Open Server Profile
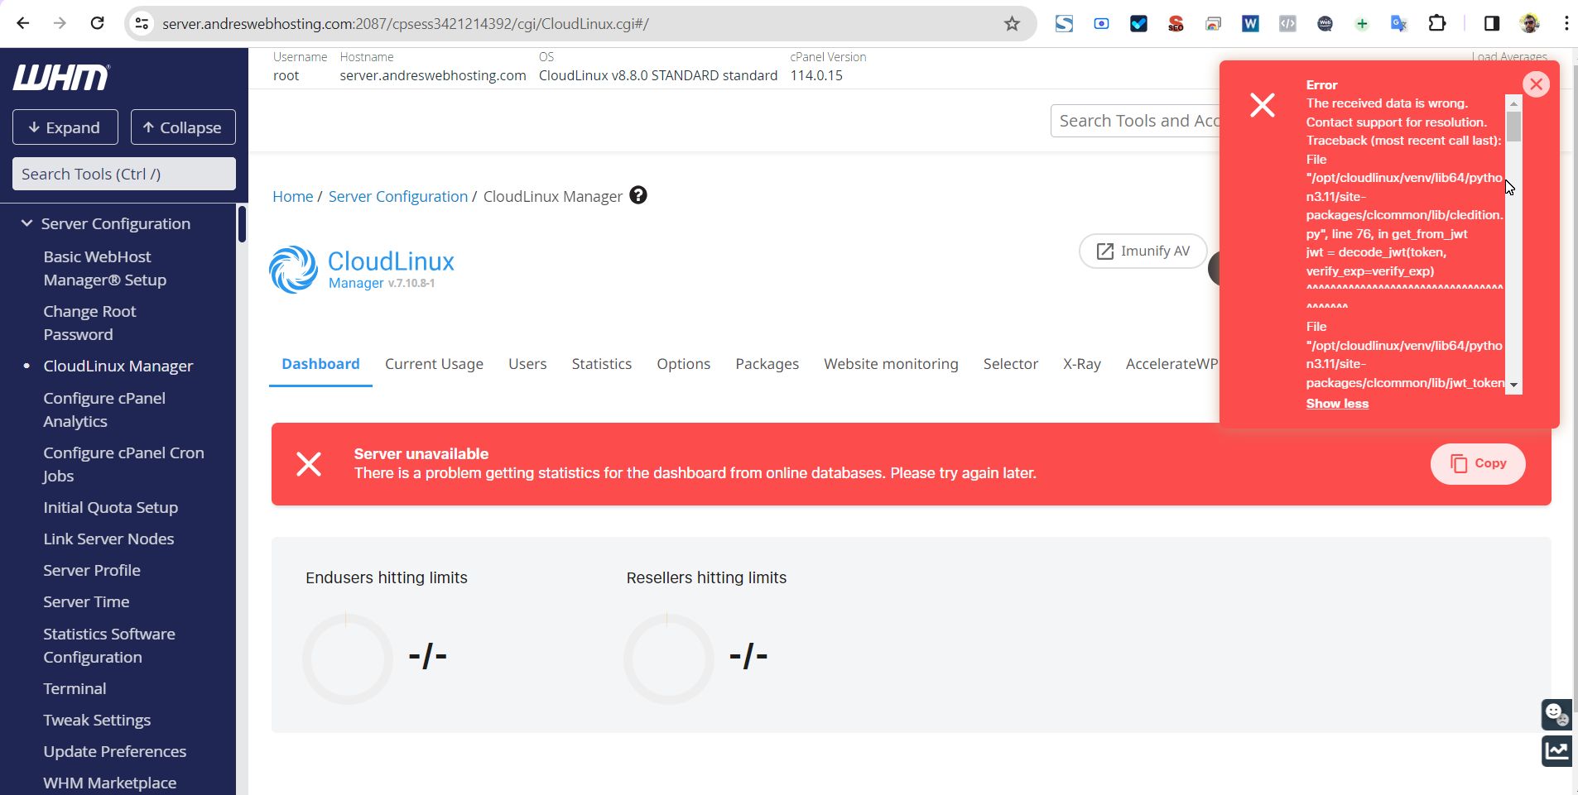This screenshot has width=1578, height=795. click(x=92, y=570)
